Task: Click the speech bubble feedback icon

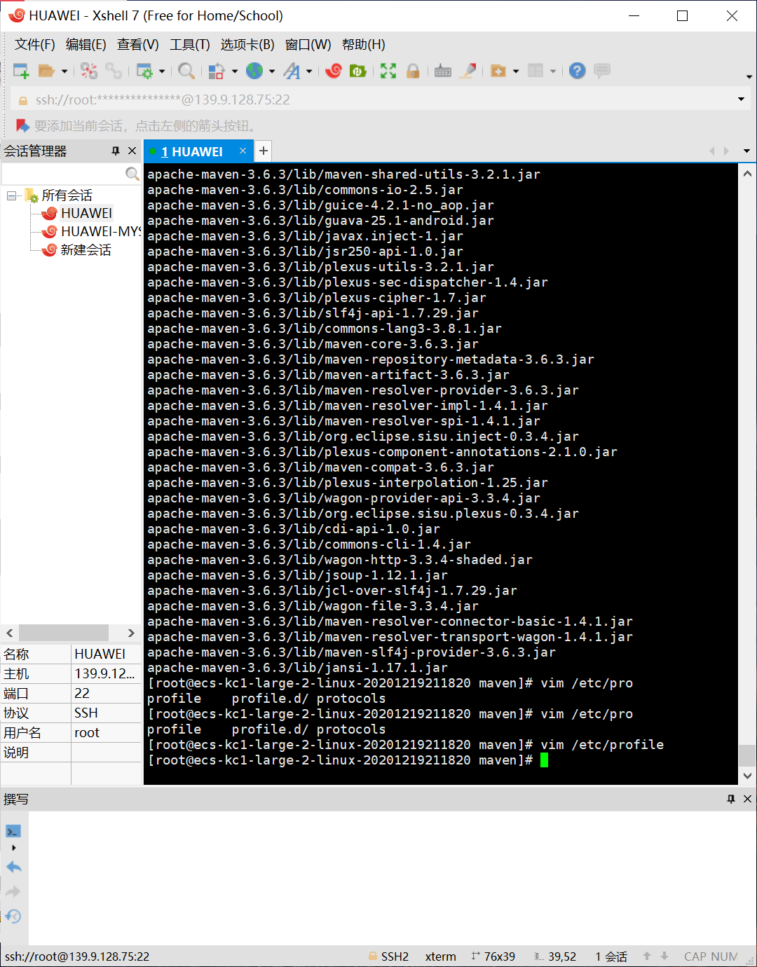Action: [602, 71]
